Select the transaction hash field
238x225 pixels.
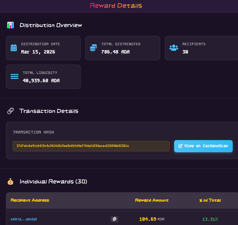(91, 146)
